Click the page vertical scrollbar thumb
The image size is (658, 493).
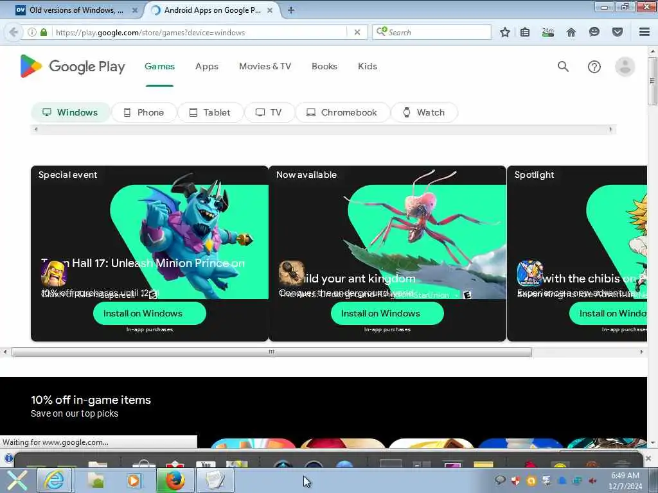(x=652, y=81)
